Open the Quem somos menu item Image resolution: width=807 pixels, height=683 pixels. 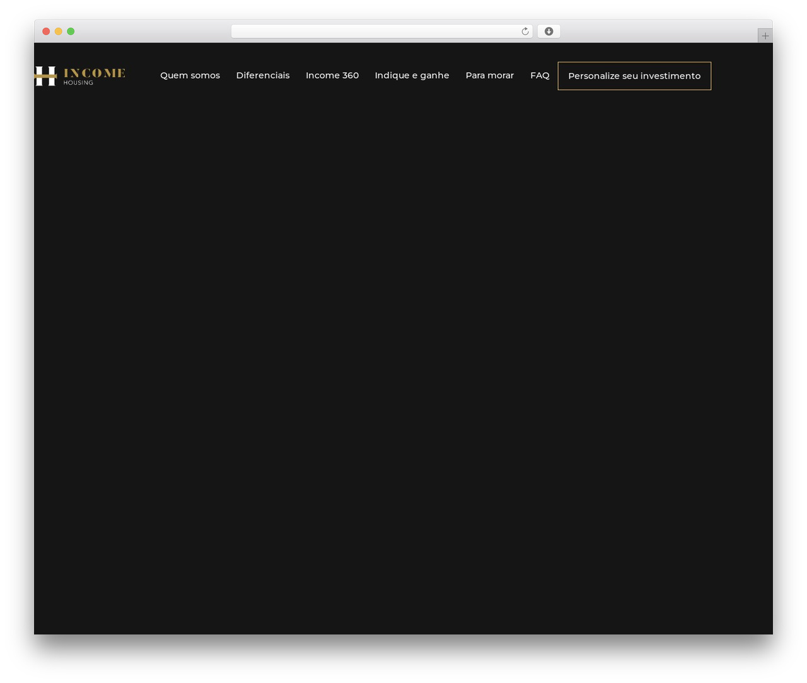click(190, 76)
